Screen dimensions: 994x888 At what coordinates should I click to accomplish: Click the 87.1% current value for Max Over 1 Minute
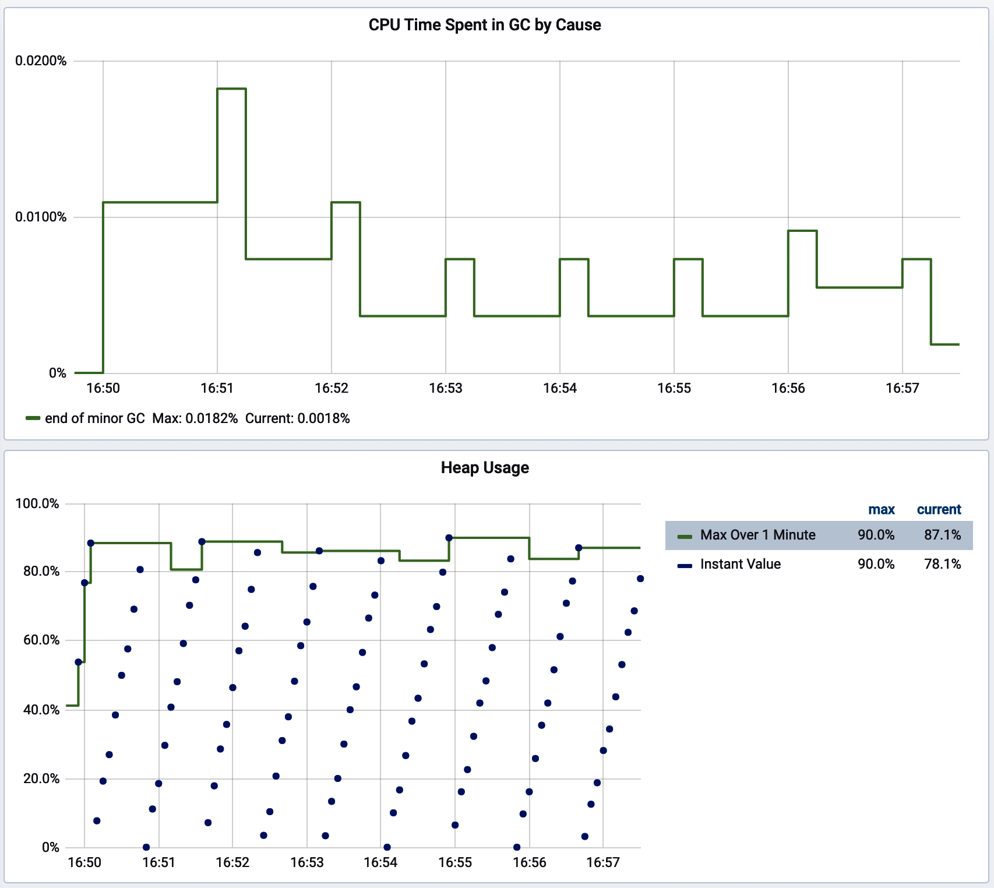coord(942,535)
